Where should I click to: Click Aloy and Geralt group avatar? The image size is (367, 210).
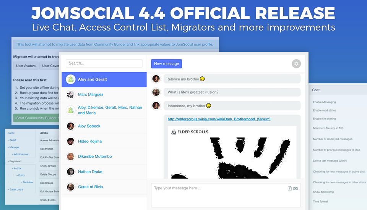pos(70,79)
